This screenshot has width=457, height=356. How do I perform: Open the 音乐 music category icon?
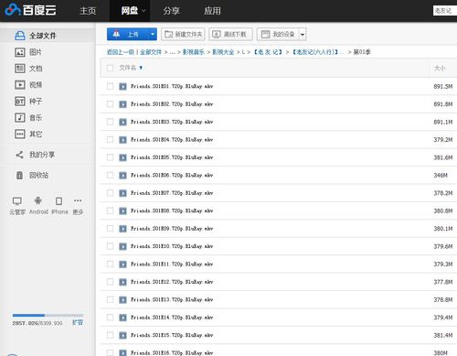(x=20, y=117)
